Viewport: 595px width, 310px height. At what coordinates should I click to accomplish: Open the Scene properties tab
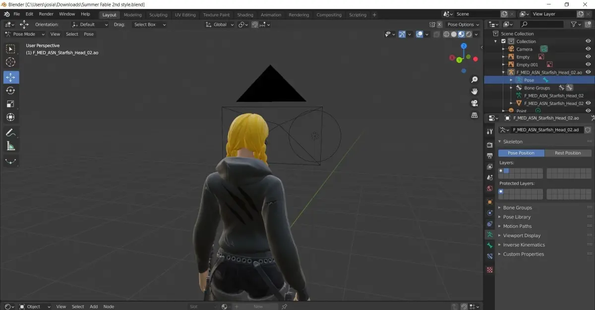point(490,177)
